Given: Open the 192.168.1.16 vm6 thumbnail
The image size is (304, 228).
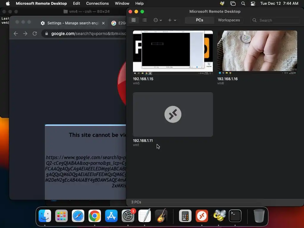Looking at the screenshot, I should click(x=257, y=53).
